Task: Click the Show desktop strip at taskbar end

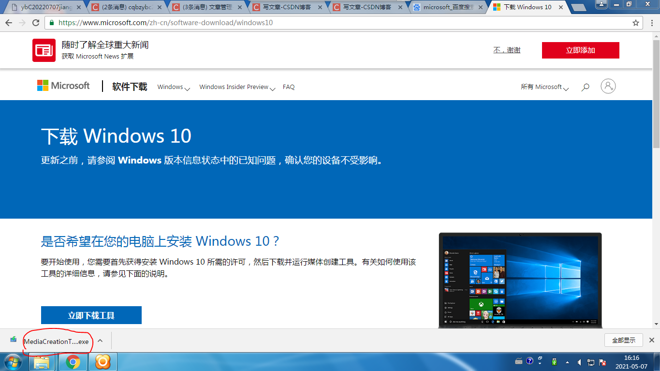Action: (x=657, y=362)
